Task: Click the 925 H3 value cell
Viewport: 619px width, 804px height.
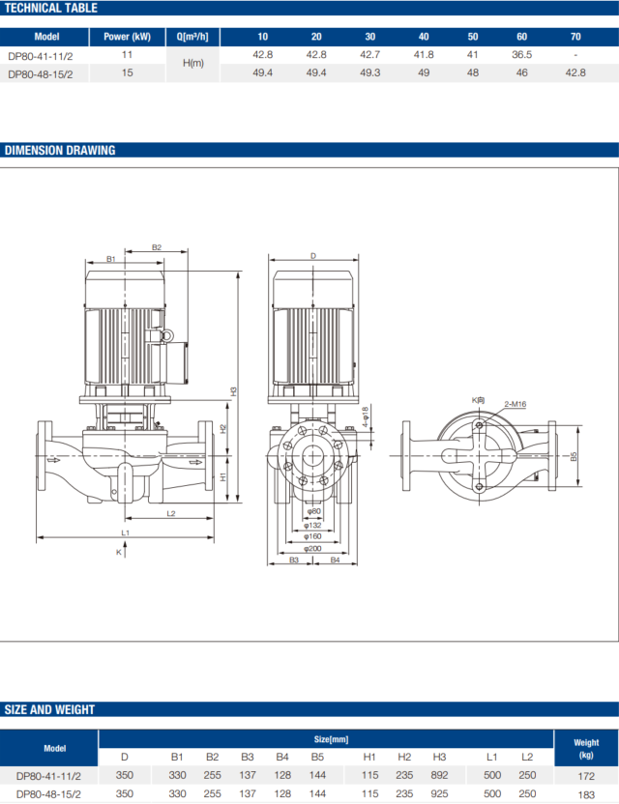Action: point(439,793)
